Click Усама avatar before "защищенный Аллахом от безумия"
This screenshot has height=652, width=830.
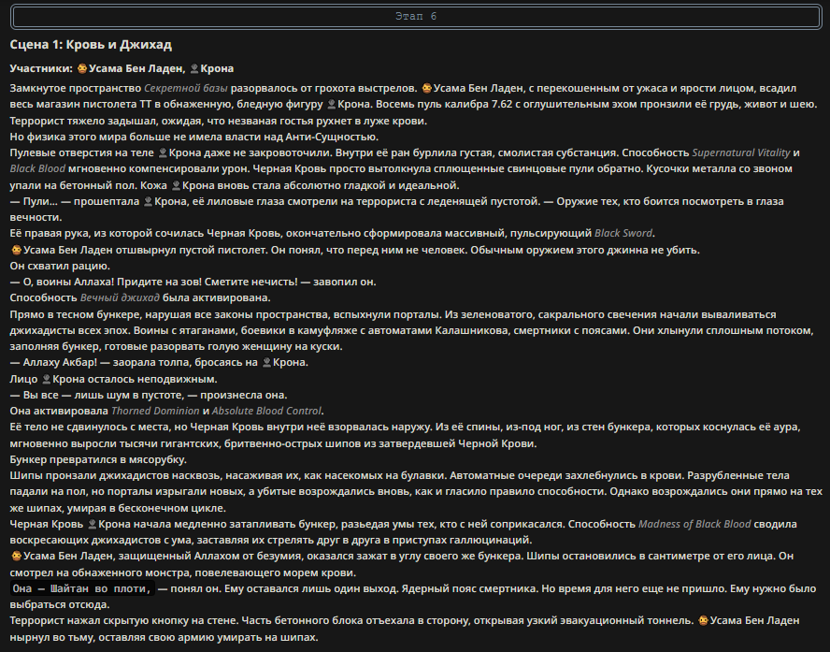pos(17,557)
